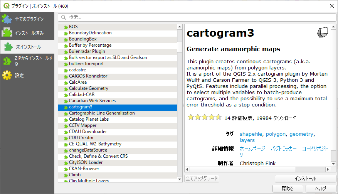Viewport: 338px width, 194px height.
Task: Select BOS plugin in the list
Action: click(x=118, y=27)
